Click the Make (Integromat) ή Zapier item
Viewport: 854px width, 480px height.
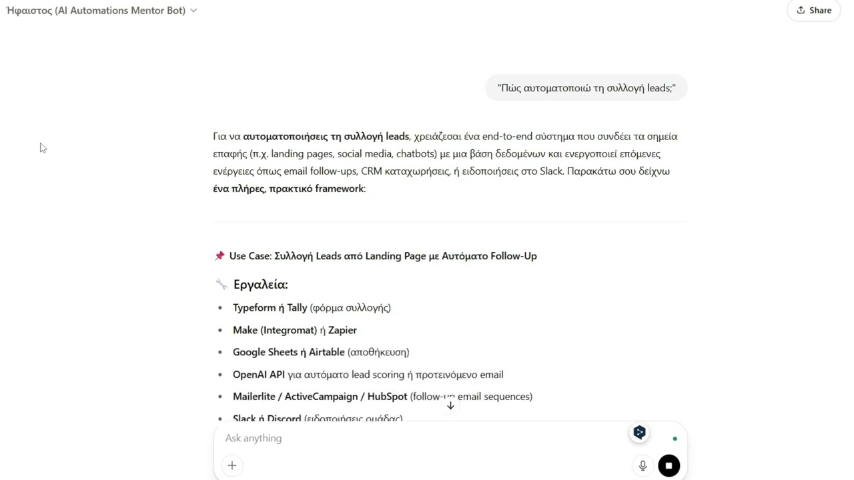(295, 330)
